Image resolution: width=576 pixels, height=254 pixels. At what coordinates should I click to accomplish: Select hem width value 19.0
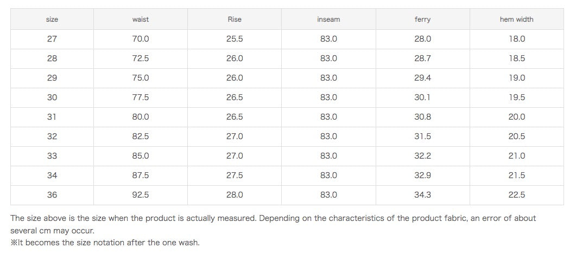[x=516, y=78]
